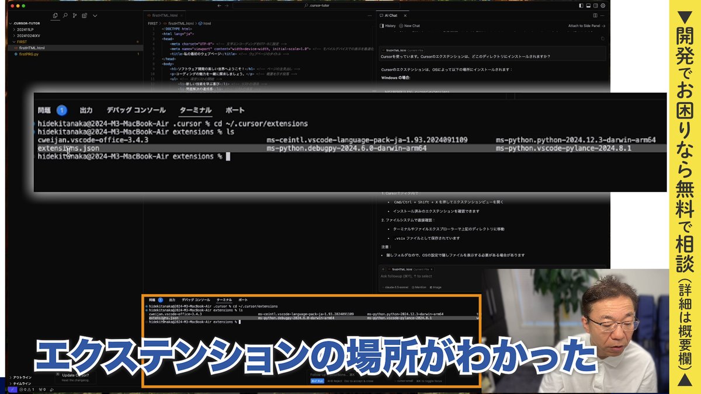Open the chat History
The width and height of the screenshot is (701, 394).
tap(388, 26)
